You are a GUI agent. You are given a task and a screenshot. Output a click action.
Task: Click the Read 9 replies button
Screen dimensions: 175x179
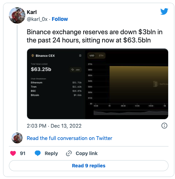89,166
